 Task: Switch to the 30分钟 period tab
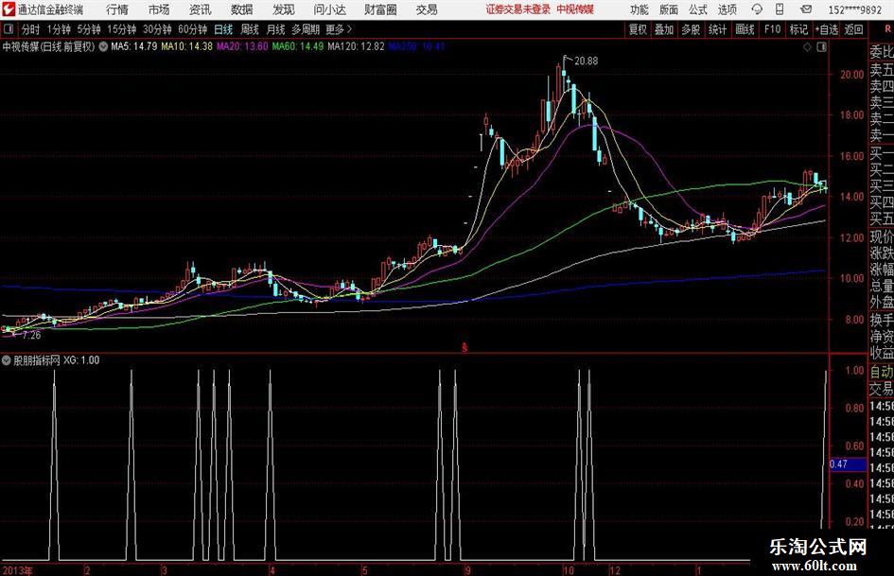157,29
